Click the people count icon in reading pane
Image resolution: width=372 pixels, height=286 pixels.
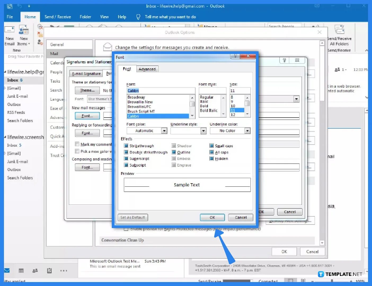(x=337, y=70)
